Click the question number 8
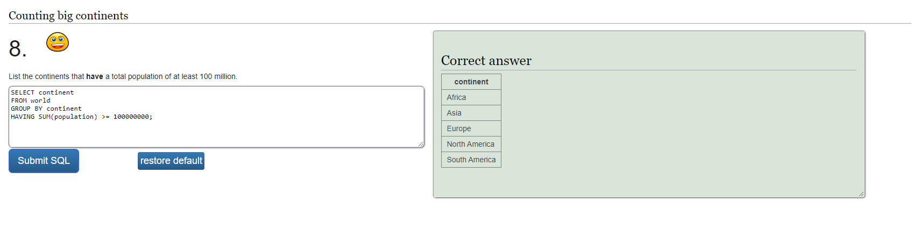913x237 pixels. coord(17,49)
